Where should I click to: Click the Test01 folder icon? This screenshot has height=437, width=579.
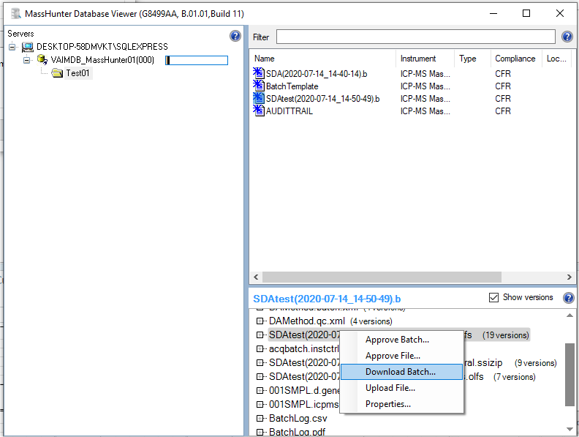[57, 73]
